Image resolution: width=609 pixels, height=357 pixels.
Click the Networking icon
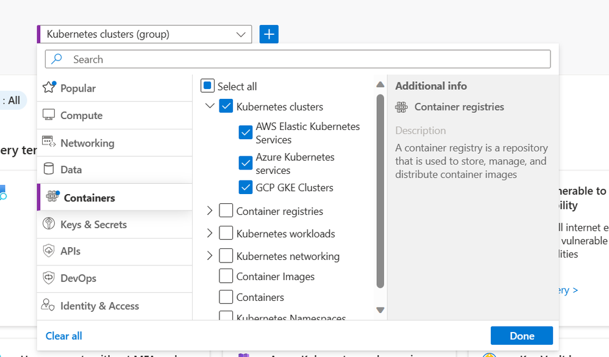pos(49,142)
